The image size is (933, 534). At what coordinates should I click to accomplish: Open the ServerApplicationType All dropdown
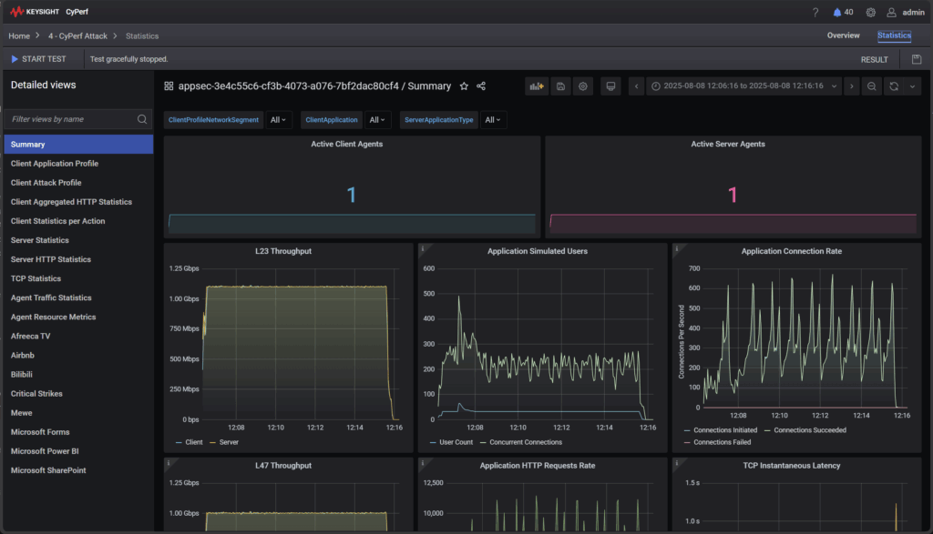point(493,120)
